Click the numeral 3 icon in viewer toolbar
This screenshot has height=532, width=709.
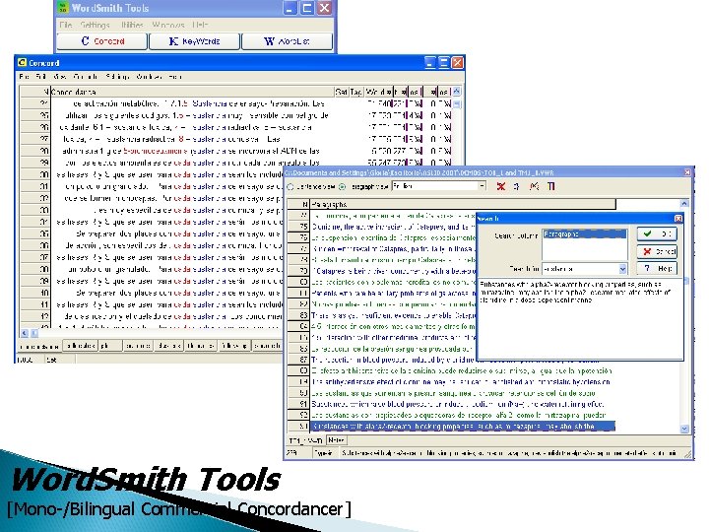tap(516, 186)
